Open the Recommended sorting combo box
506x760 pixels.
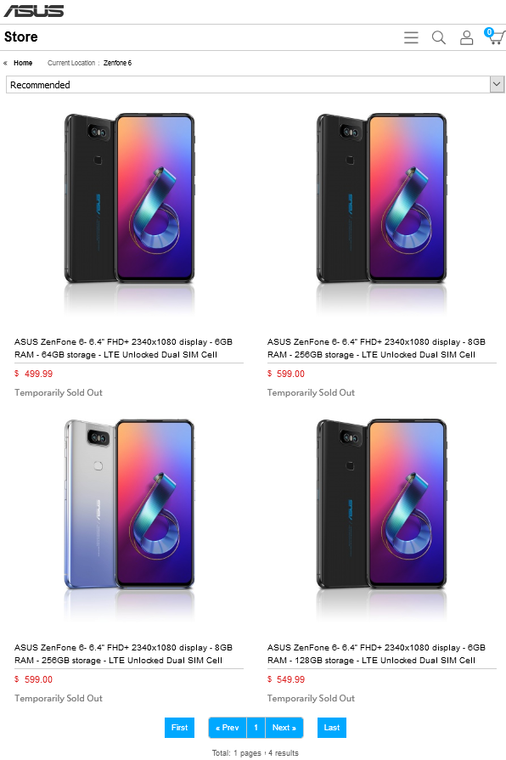[x=255, y=84]
